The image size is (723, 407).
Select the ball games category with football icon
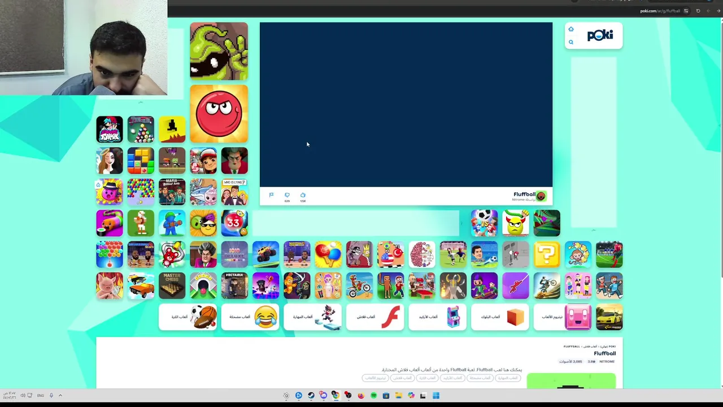[188, 317]
